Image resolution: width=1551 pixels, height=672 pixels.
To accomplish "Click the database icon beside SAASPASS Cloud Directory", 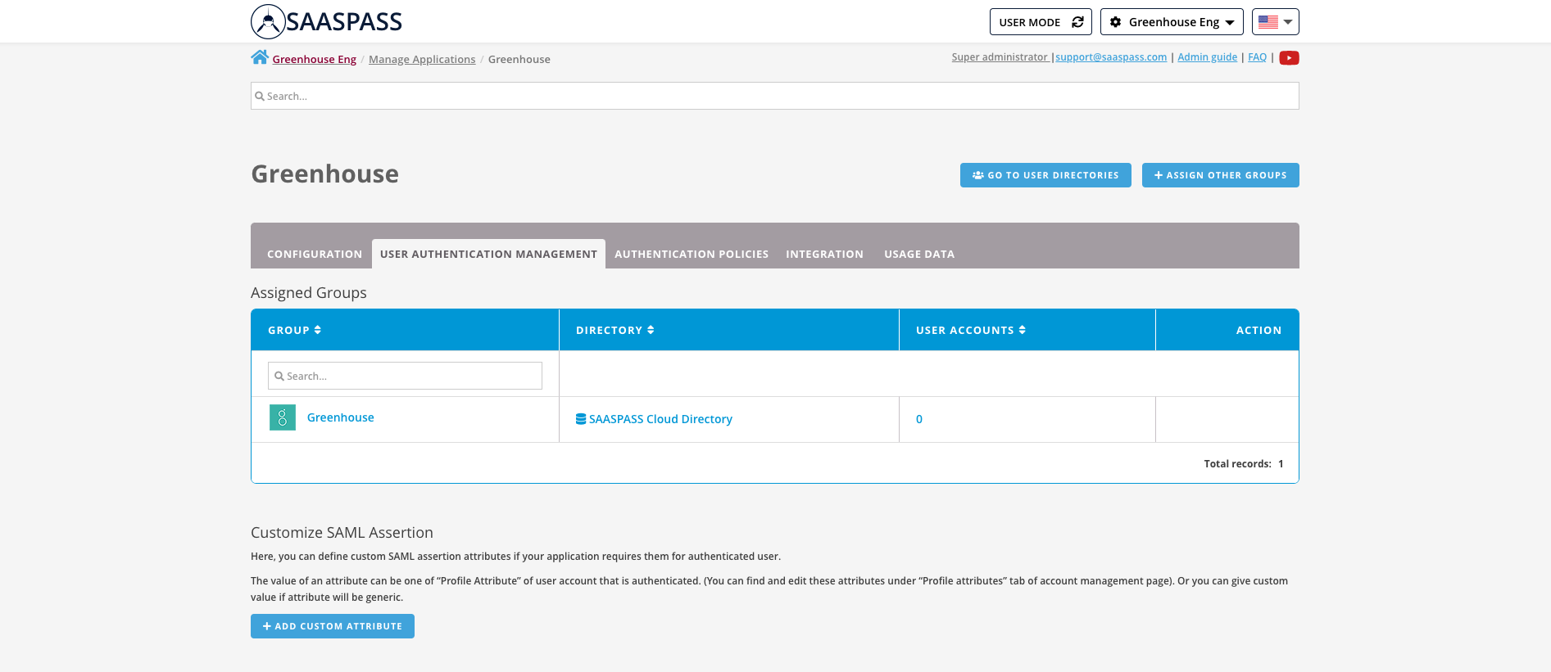I will 581,419.
